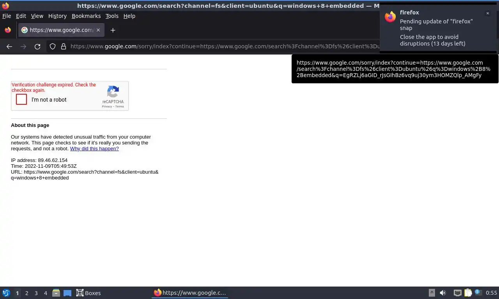
Task: Open the reCAPTCHA Terms link
Action: pyautogui.click(x=119, y=106)
